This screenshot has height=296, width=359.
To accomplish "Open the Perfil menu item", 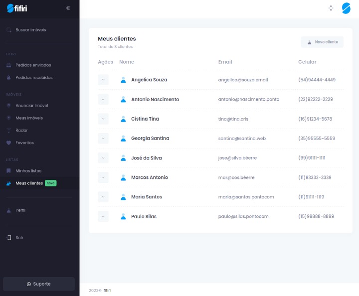I will point(20,210).
